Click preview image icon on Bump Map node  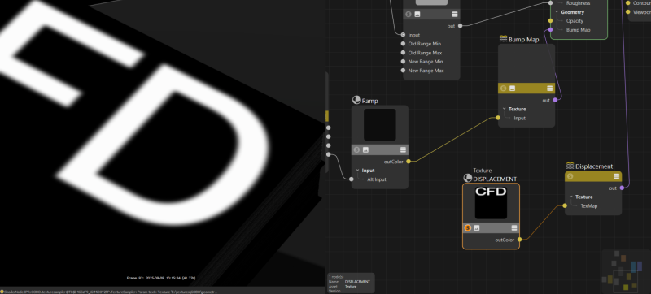(513, 89)
